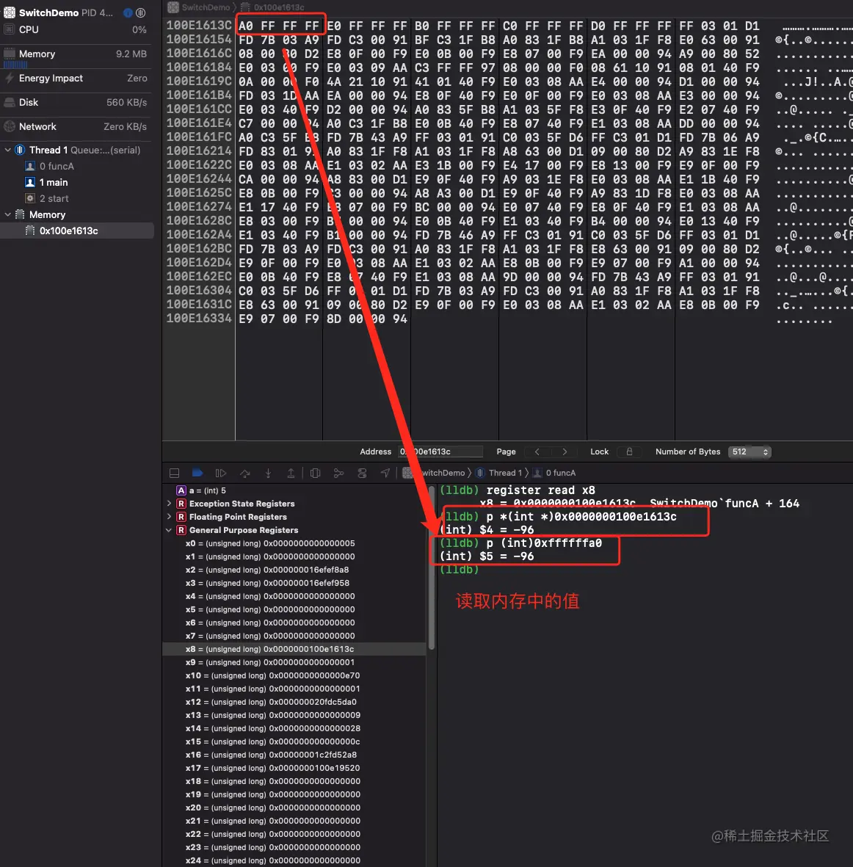This screenshot has height=867, width=853.
Task: Open the Debug Memory Graph icon
Action: click(x=339, y=473)
